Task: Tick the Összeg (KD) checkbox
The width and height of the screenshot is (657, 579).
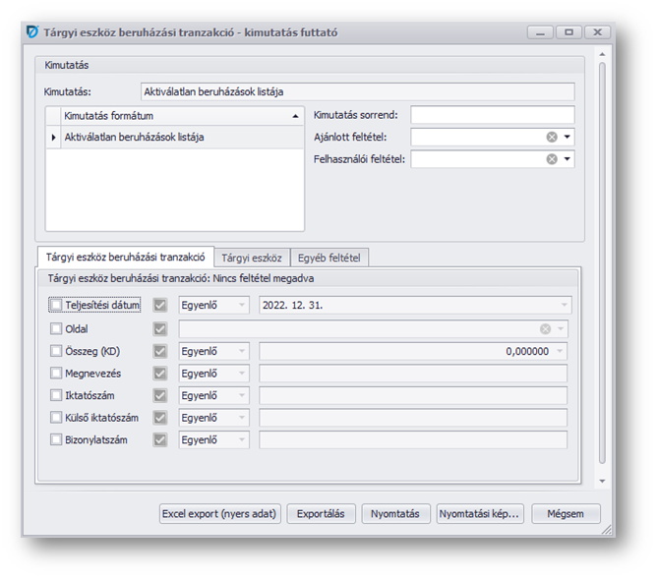Action: coord(56,351)
